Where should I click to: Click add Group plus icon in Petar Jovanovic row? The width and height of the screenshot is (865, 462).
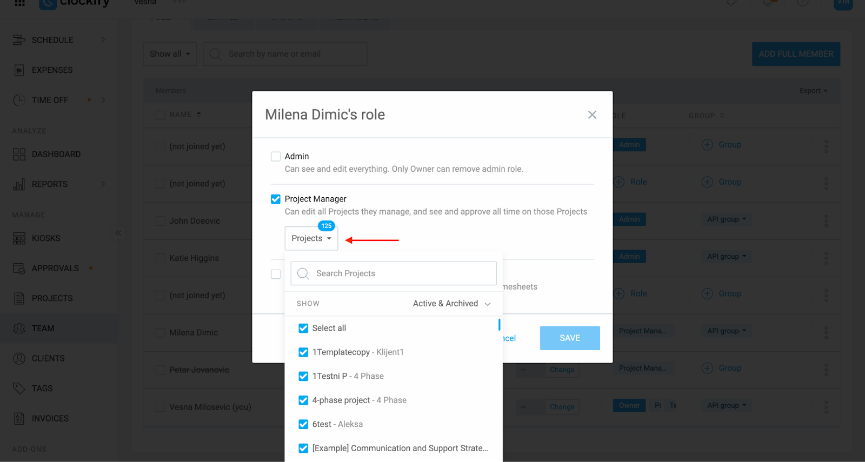(x=707, y=368)
